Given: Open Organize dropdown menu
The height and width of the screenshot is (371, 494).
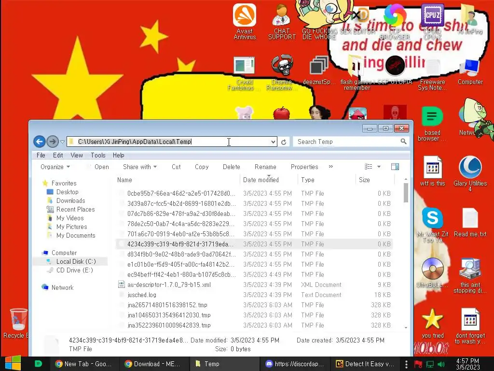Looking at the screenshot, I should pyautogui.click(x=55, y=167).
